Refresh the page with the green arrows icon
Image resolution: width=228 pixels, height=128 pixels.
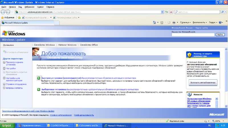(x=166, y=12)
